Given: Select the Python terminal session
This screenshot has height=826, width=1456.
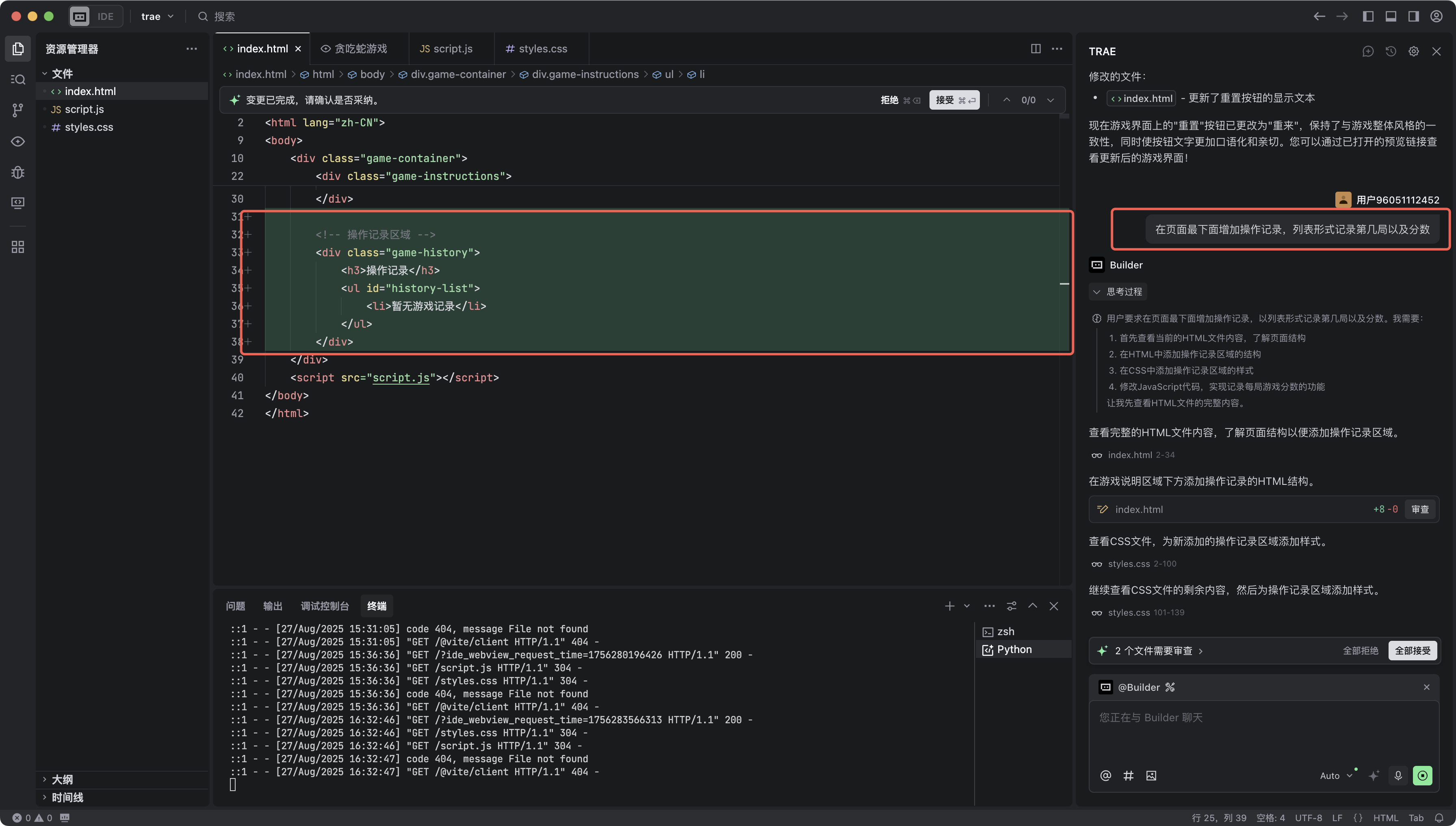Looking at the screenshot, I should 1025,650.
